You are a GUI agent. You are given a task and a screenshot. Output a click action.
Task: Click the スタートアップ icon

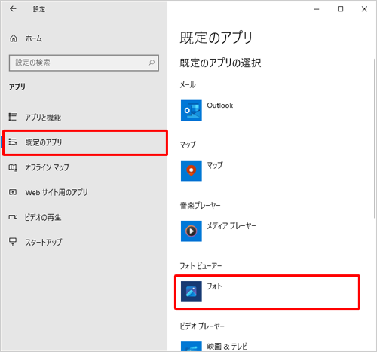[x=13, y=242]
